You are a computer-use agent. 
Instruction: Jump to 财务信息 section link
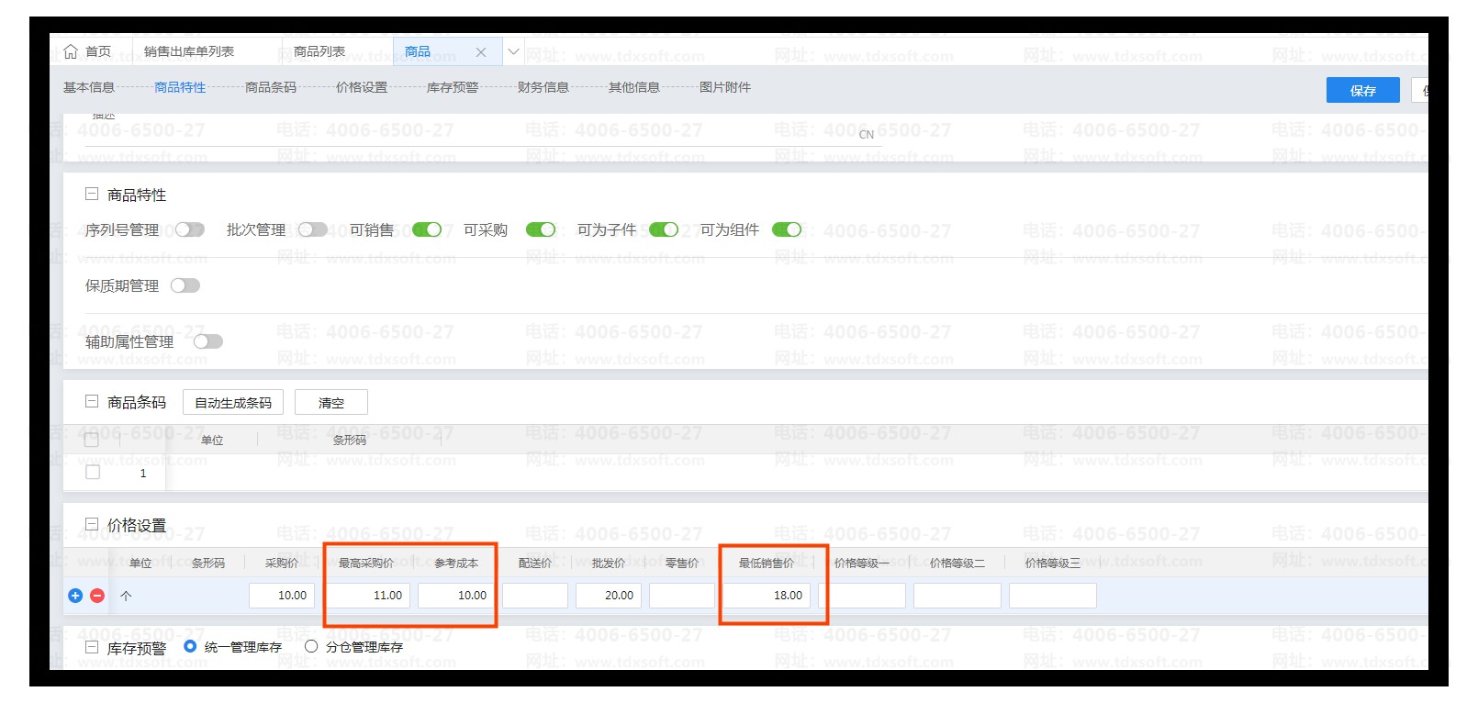[x=543, y=87]
